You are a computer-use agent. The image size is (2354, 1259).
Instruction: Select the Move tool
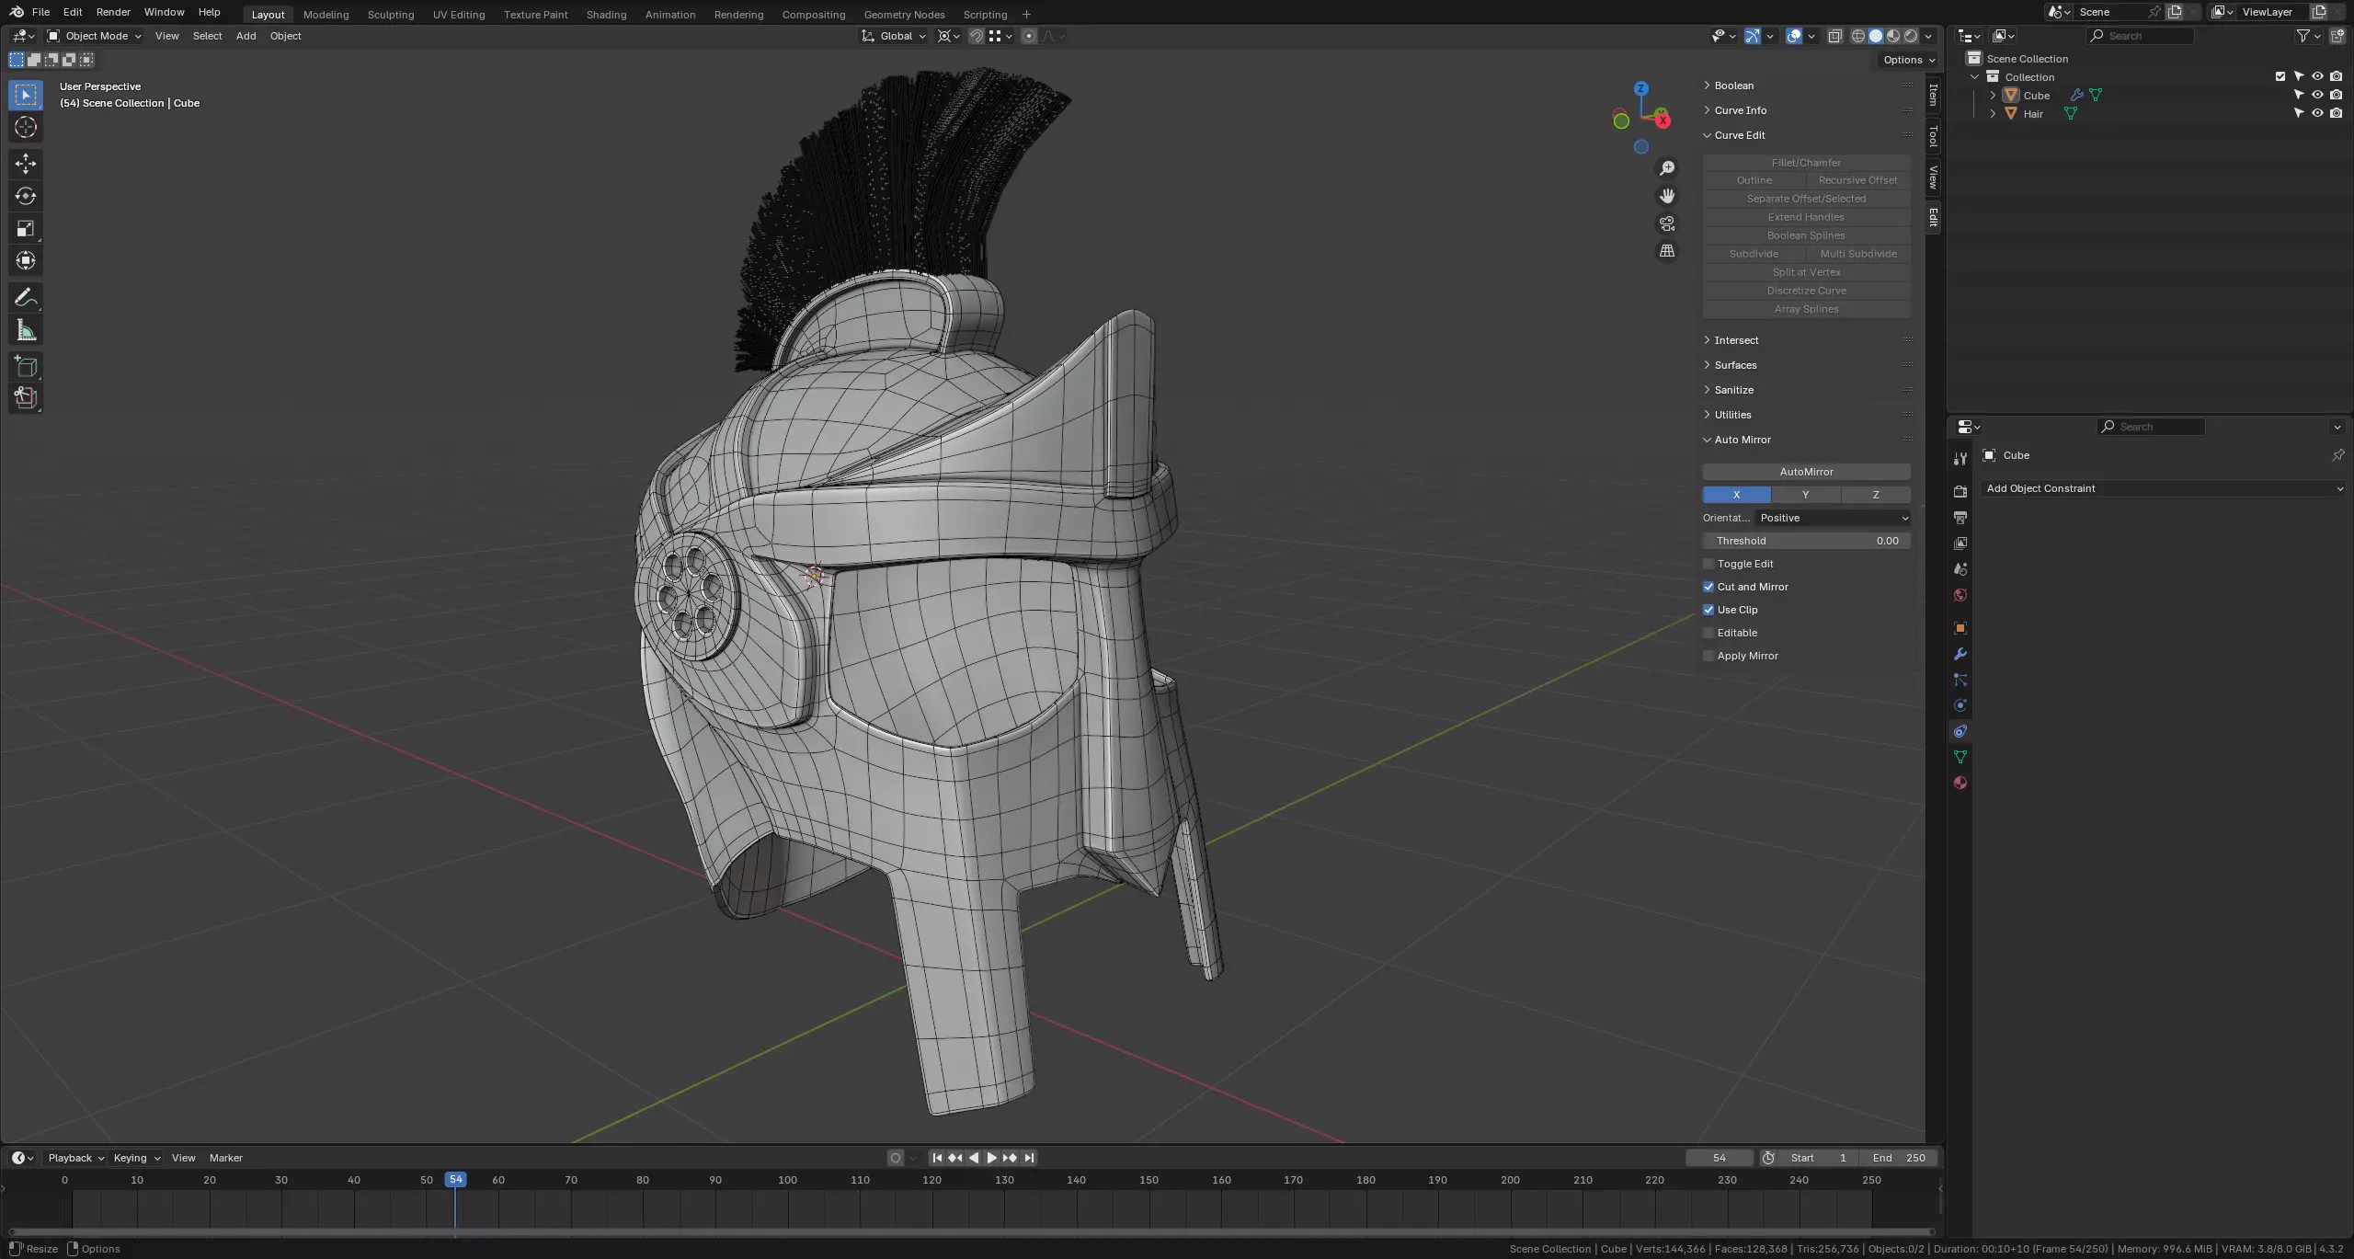pyautogui.click(x=26, y=164)
